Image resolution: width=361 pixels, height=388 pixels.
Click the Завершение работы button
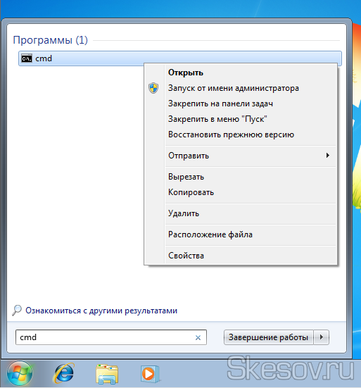point(269,337)
